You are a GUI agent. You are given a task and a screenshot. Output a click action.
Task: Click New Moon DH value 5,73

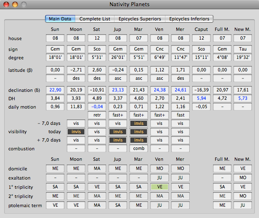click(243, 99)
